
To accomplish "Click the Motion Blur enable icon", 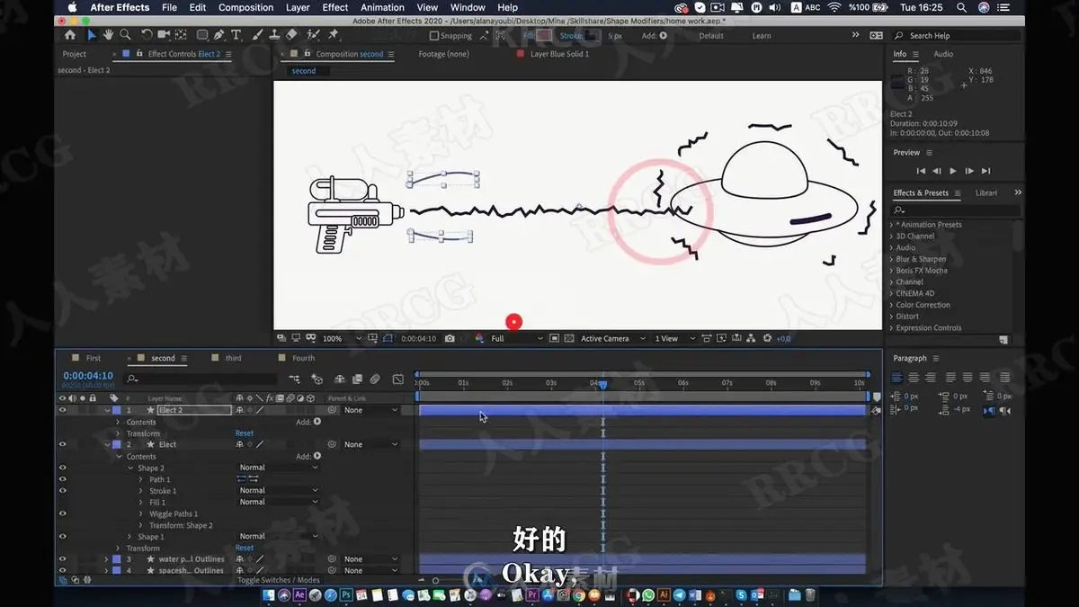I will 375,379.
